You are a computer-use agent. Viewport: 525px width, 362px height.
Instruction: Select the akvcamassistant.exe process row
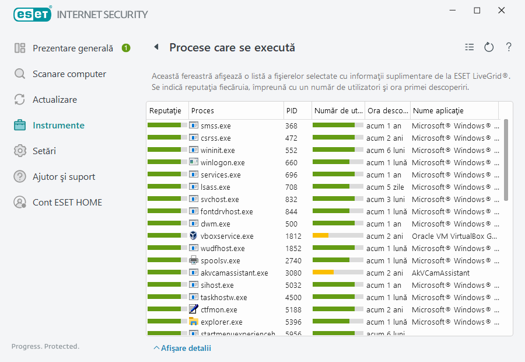[x=234, y=273]
